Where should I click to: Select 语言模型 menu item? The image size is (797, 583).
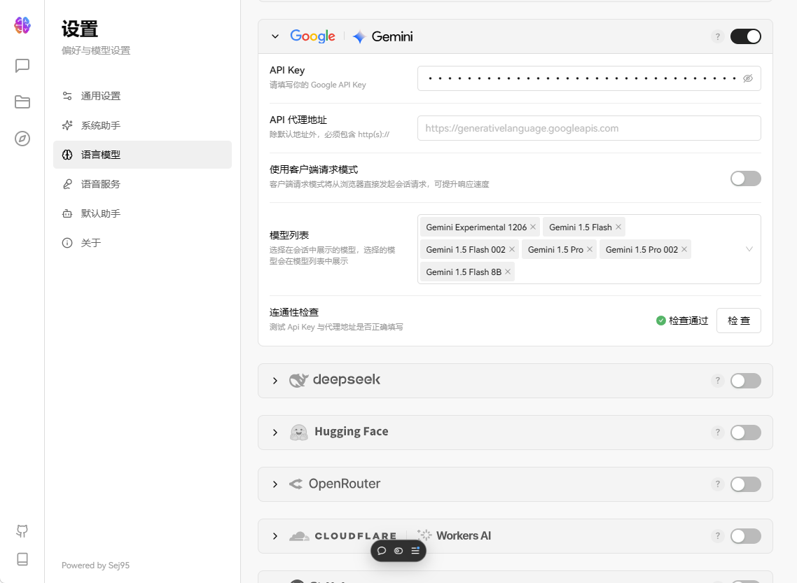pyautogui.click(x=142, y=155)
